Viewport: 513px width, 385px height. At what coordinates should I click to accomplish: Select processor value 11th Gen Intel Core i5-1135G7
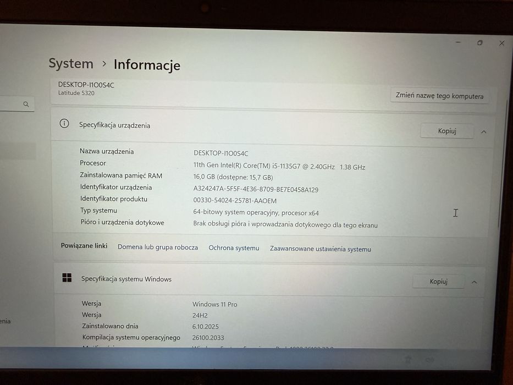(x=279, y=166)
